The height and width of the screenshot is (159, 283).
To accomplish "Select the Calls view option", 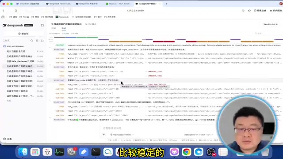I will pyautogui.click(x=75, y=34).
